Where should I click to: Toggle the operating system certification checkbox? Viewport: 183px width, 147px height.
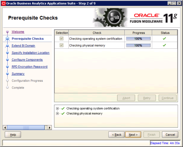pyautogui.click(x=62, y=39)
